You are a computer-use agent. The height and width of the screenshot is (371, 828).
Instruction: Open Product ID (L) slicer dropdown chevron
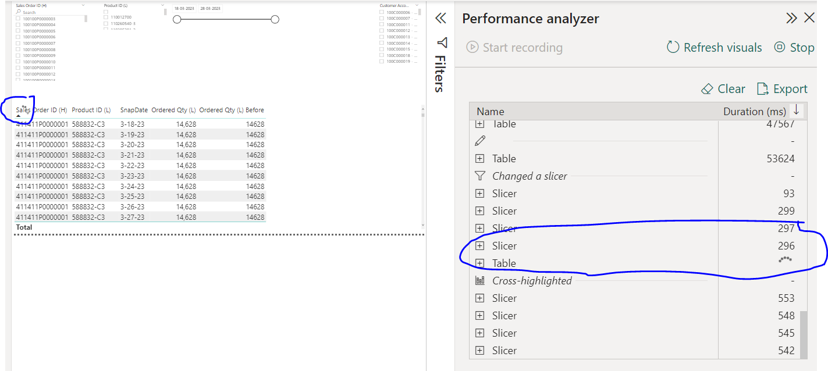coord(162,5)
